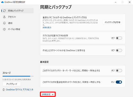Click 重要な PC フォルダーを OneDrive にバックアップする title
This screenshot has width=133, height=97.
tap(65, 17)
